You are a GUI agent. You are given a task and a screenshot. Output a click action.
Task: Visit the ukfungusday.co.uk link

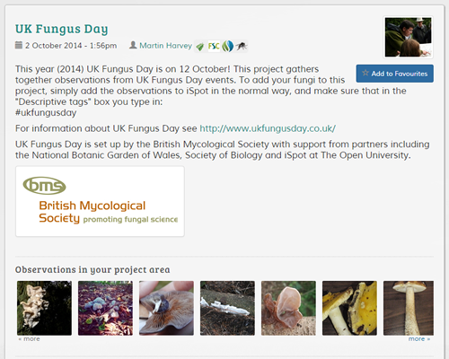[268, 128]
